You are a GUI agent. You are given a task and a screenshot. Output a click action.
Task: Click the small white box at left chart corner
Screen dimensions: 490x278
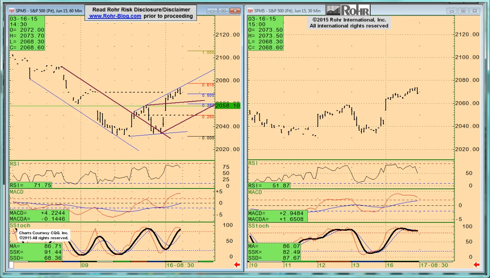pos(11,265)
